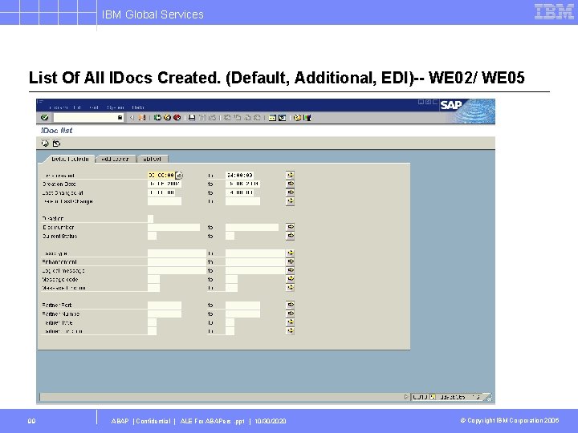Image resolution: width=578 pixels, height=433 pixels.
Task: Click the Current Status from field
Action: 152,236
